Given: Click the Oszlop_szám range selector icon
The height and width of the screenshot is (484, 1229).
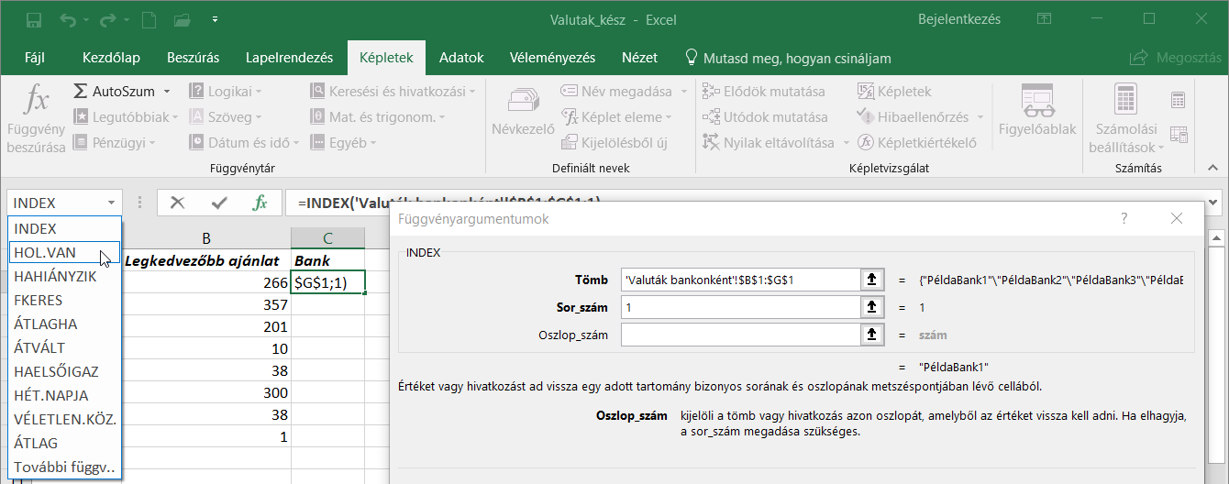Looking at the screenshot, I should 870,335.
